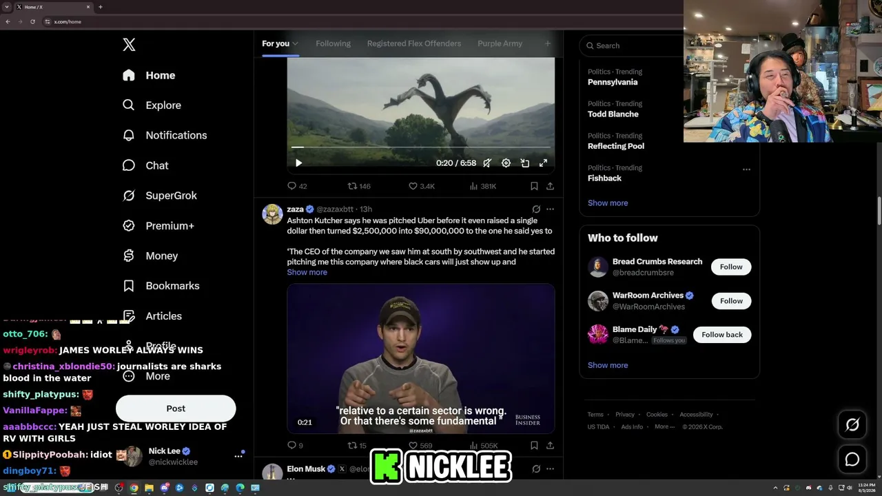Open Notifications via the bell icon
Screen dimensions: 882x496
(129, 135)
